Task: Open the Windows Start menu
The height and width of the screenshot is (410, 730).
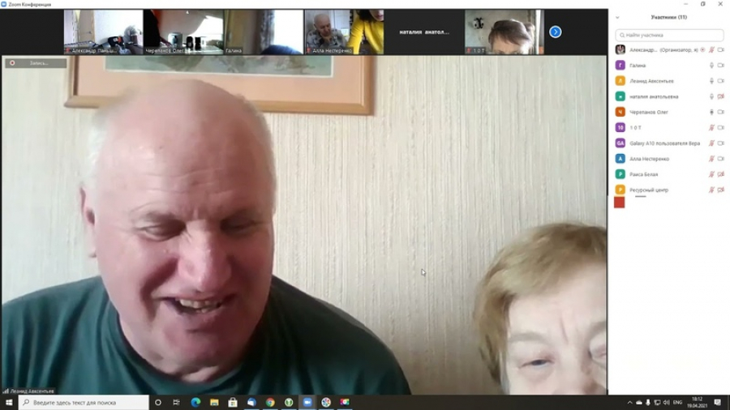Action: coord(9,402)
